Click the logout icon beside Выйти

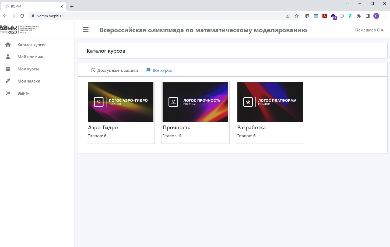click(8, 93)
